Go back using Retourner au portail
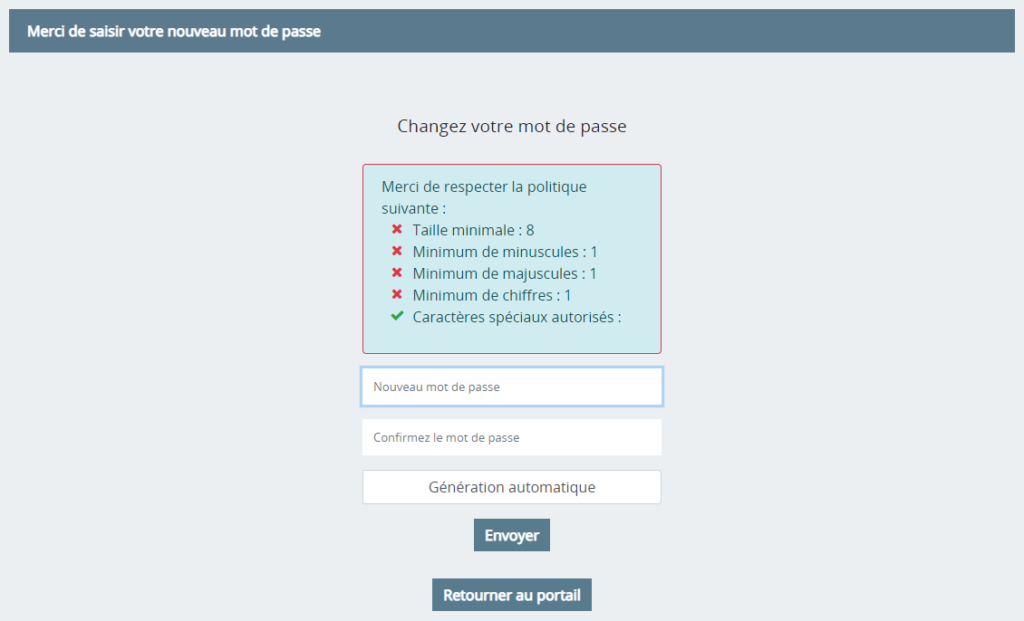 click(x=512, y=595)
